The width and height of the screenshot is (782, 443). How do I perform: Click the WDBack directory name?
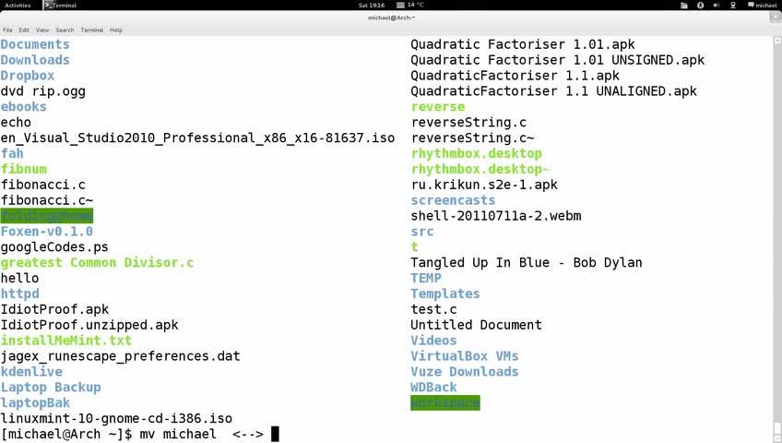433,387
